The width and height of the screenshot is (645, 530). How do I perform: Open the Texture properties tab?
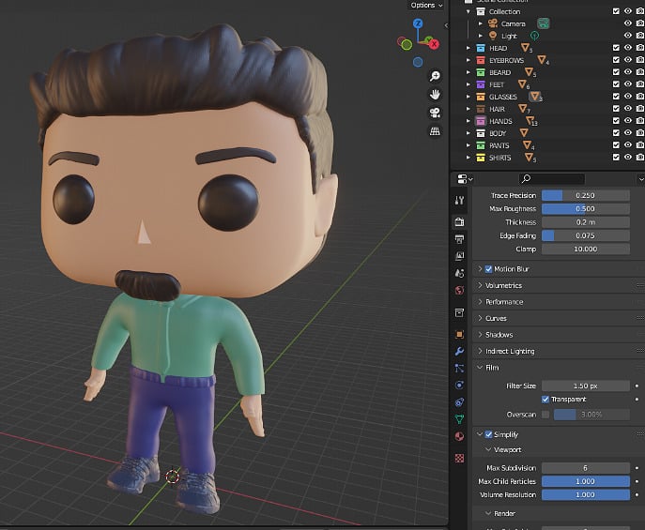[459, 458]
